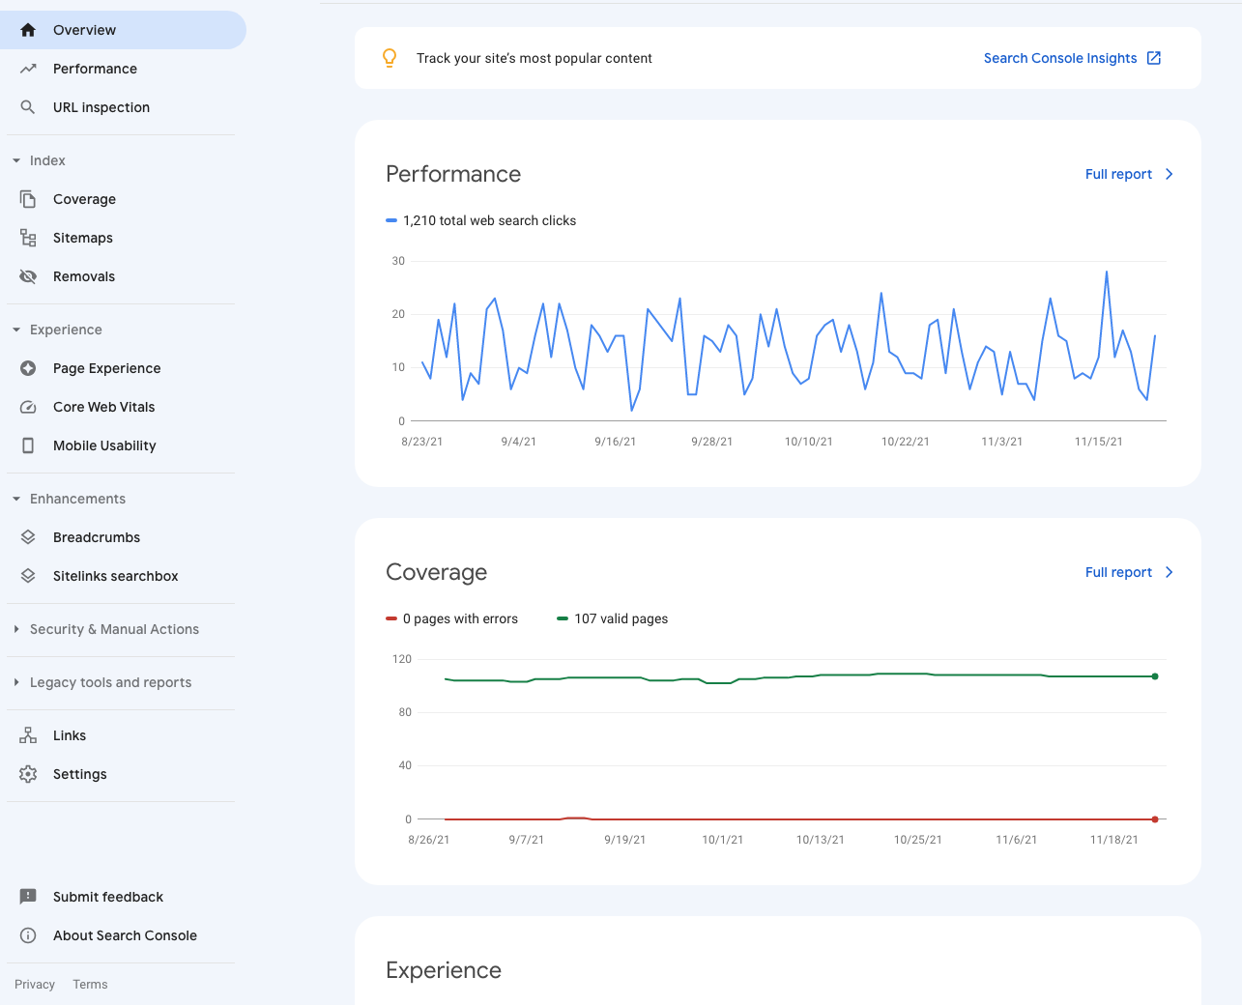This screenshot has height=1005, width=1242.
Task: Click the green endpoint of valid pages line
Action: coord(1155,676)
